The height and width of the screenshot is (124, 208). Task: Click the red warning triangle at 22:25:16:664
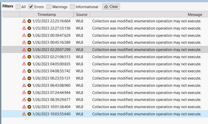(24, 21)
